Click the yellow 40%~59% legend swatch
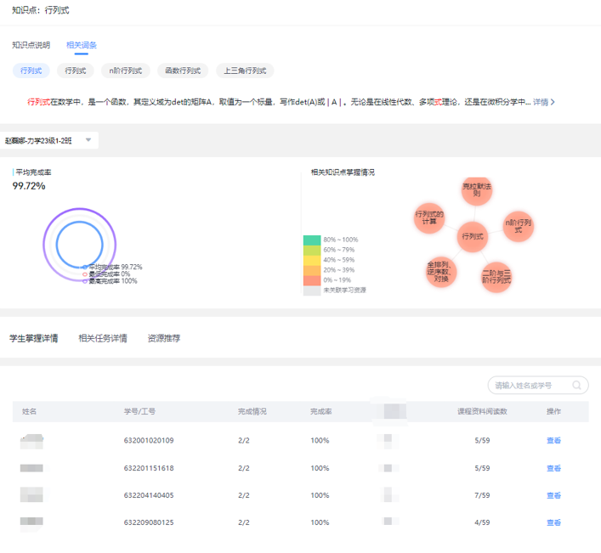The image size is (601, 553). point(312,261)
